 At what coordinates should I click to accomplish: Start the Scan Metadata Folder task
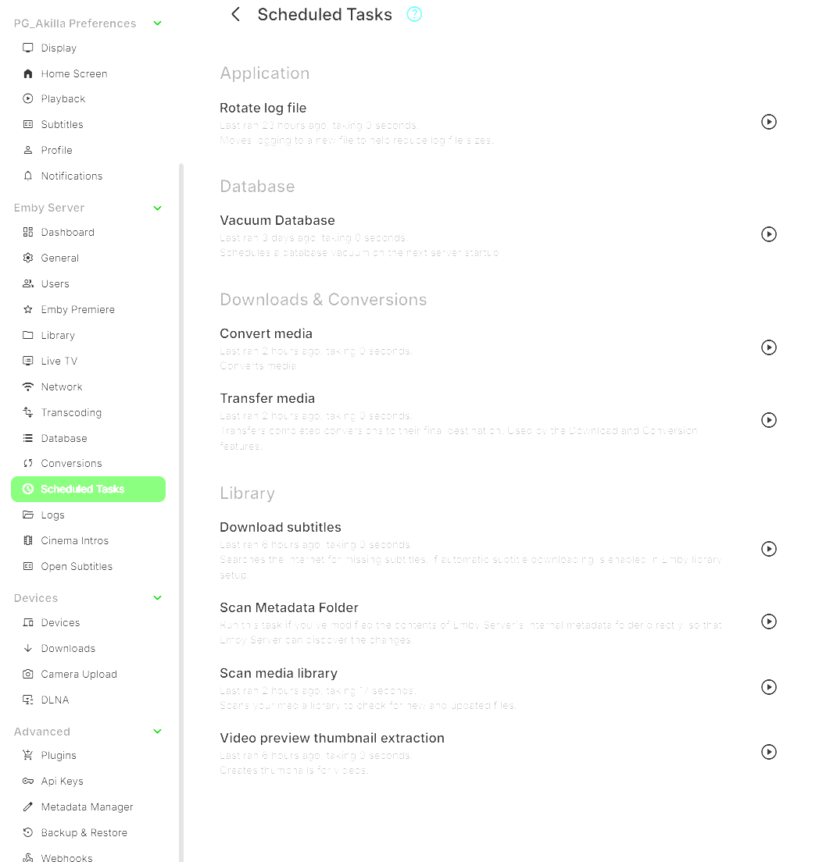pos(769,622)
